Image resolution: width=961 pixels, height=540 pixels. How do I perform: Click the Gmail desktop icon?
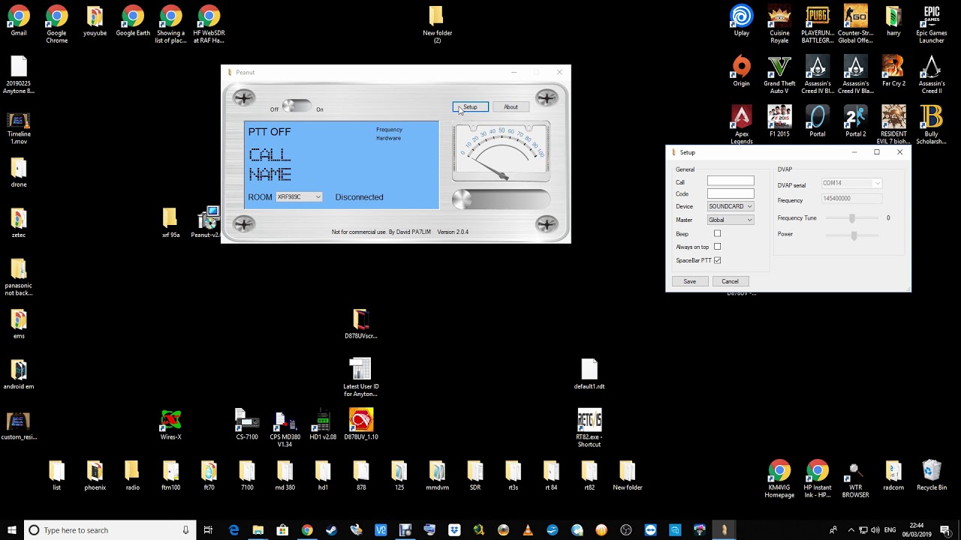(x=19, y=21)
